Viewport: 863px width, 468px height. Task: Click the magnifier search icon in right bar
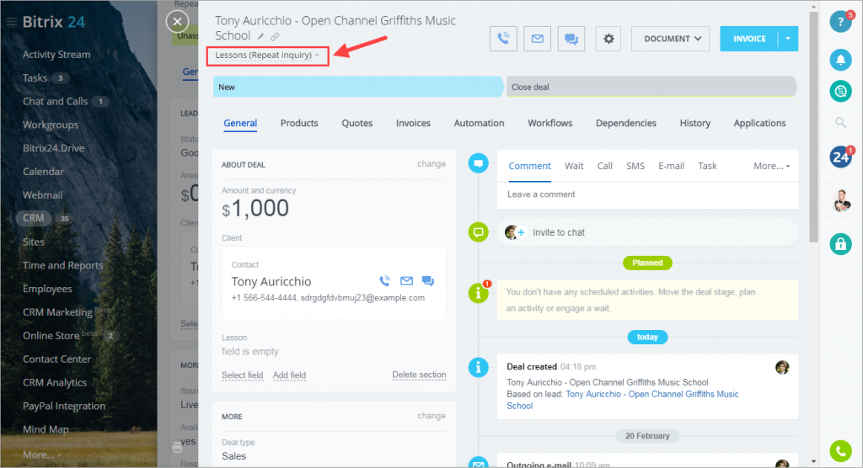point(840,123)
